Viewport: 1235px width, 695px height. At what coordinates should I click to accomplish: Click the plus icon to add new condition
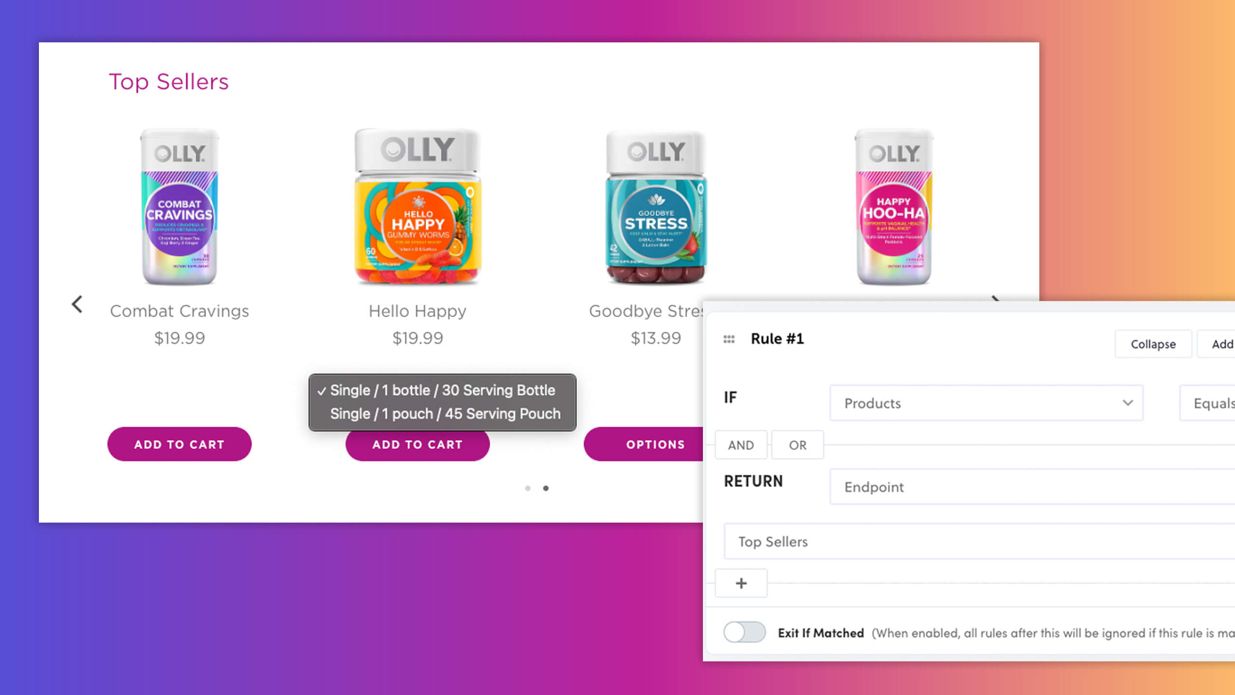pos(740,582)
